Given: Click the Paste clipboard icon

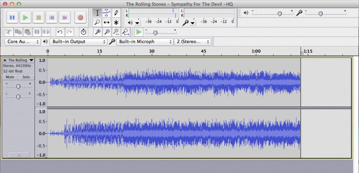Looking at the screenshot, I should 27,32.
